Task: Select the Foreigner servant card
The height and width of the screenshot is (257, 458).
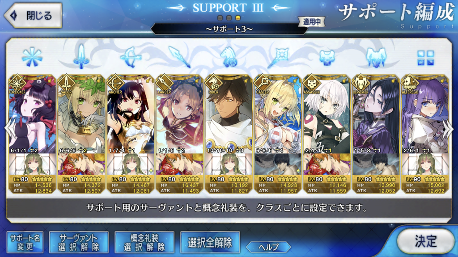Action: [x=32, y=134]
